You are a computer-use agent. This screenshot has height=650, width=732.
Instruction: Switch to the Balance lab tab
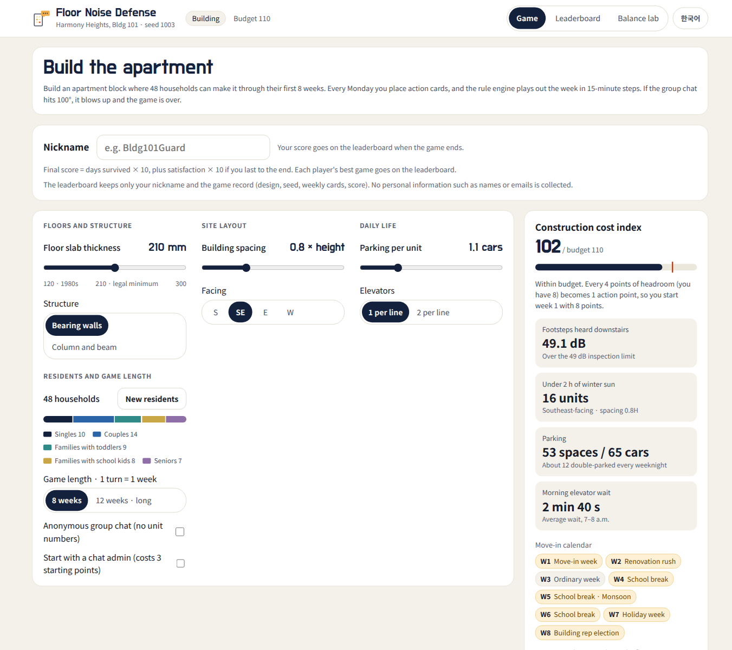point(638,18)
